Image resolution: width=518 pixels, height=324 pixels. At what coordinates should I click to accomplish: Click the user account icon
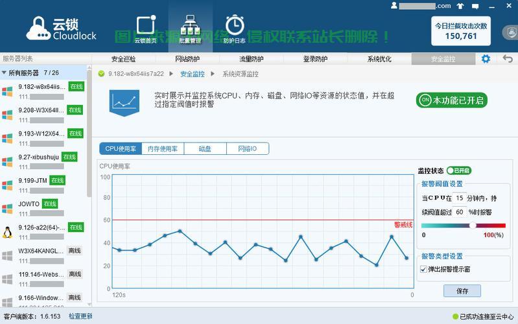click(x=394, y=6)
